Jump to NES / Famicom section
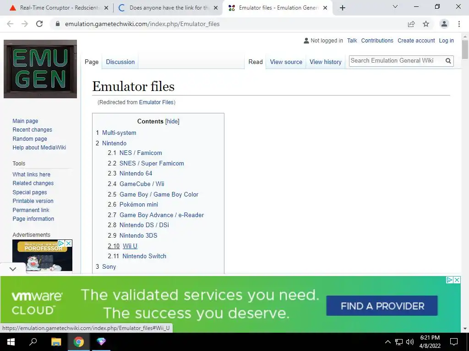469x351 pixels. coord(141,153)
